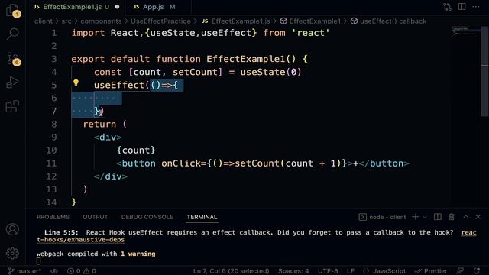Image resolution: width=489 pixels, height=275 pixels.
Task: Click line number 11 in gutter
Action: (x=51, y=163)
